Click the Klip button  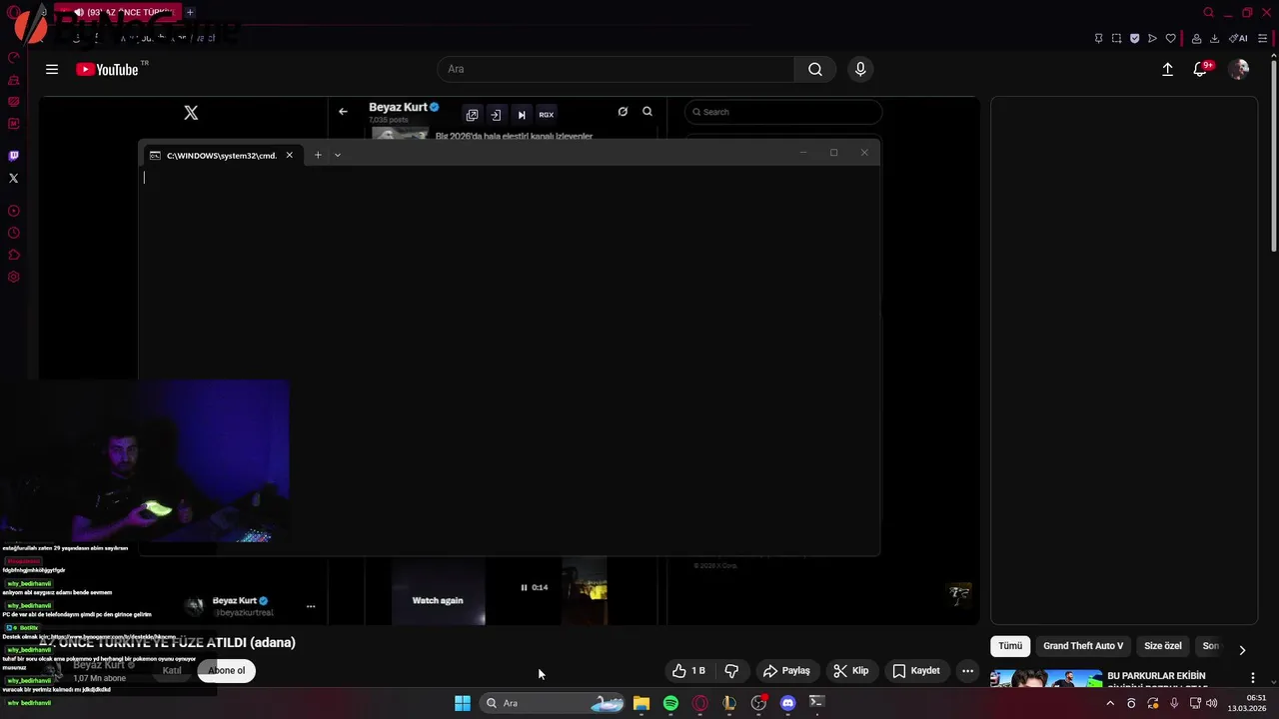(x=851, y=671)
